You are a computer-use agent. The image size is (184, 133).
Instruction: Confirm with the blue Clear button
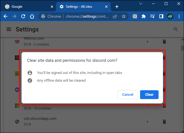[149, 95]
